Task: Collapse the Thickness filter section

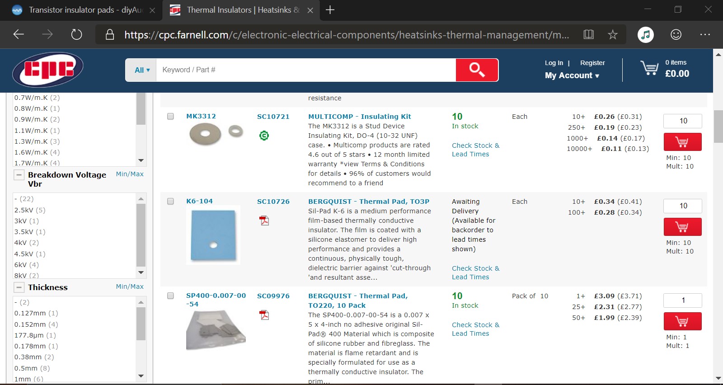Action: [x=19, y=287]
